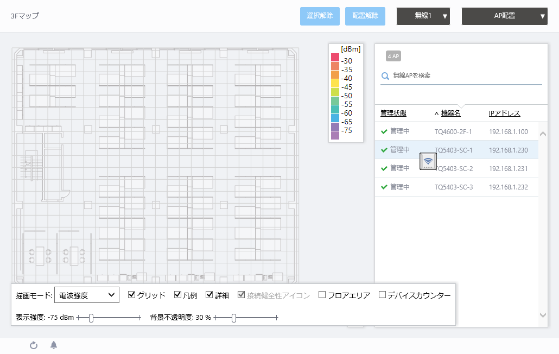Viewport: 559px width, 354px height.
Task: Click the 配置解除 button
Action: 365,16
